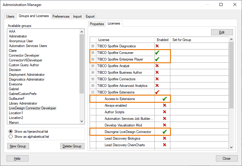The image size is (242, 166).
Task: Expand TIBCO Spotfire Consumer license node
Action: [93, 53]
